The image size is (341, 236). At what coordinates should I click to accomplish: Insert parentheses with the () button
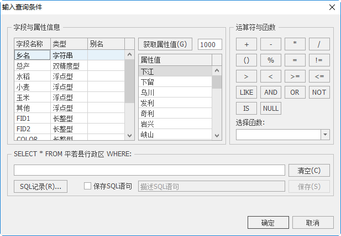(246, 60)
